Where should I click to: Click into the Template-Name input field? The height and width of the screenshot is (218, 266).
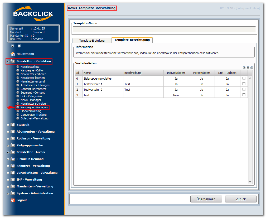coord(164,29)
